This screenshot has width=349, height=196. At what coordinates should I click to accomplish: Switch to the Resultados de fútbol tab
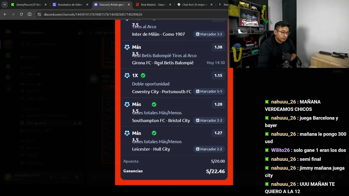pos(70,5)
